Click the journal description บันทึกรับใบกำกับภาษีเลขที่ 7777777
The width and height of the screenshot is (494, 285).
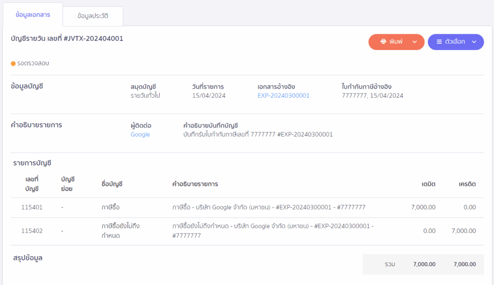point(258,135)
